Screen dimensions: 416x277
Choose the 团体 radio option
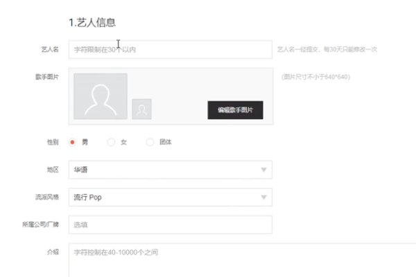pyautogui.click(x=150, y=142)
